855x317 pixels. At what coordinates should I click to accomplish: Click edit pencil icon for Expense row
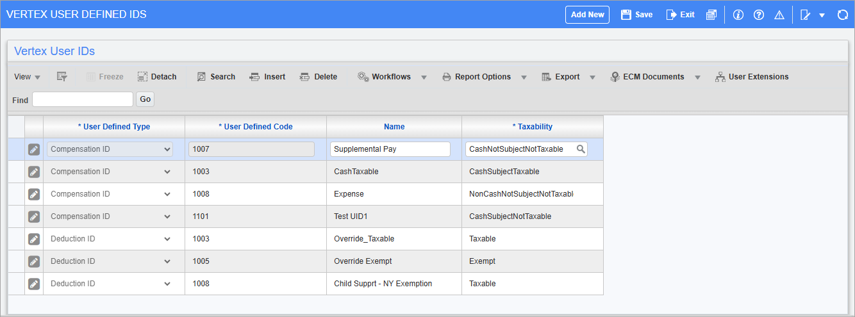point(34,194)
